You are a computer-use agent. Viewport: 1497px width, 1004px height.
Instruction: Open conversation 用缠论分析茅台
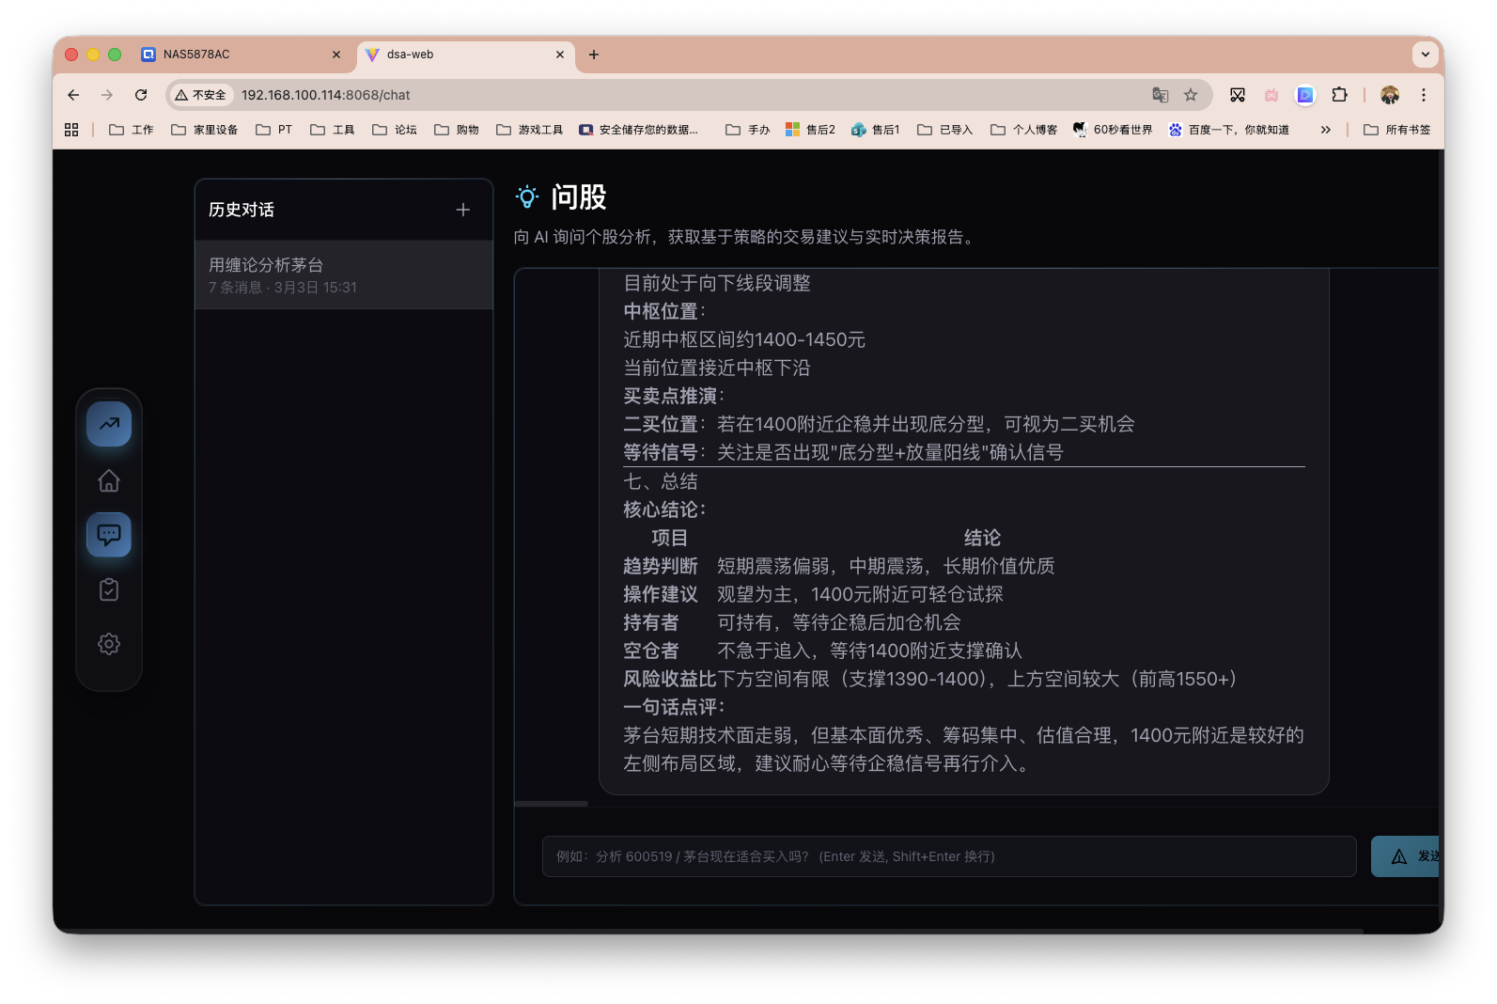344,275
